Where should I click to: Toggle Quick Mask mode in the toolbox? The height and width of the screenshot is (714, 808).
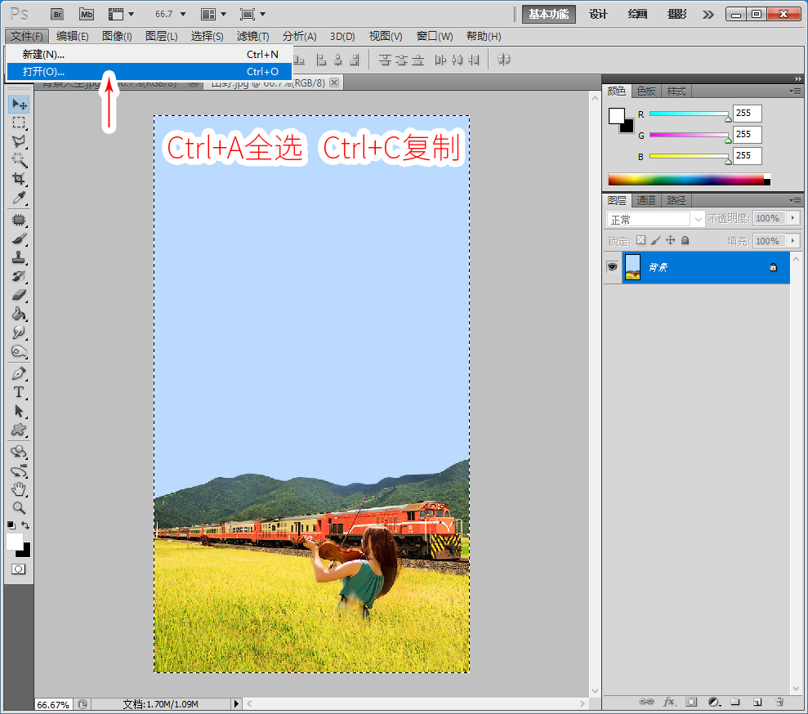19,569
